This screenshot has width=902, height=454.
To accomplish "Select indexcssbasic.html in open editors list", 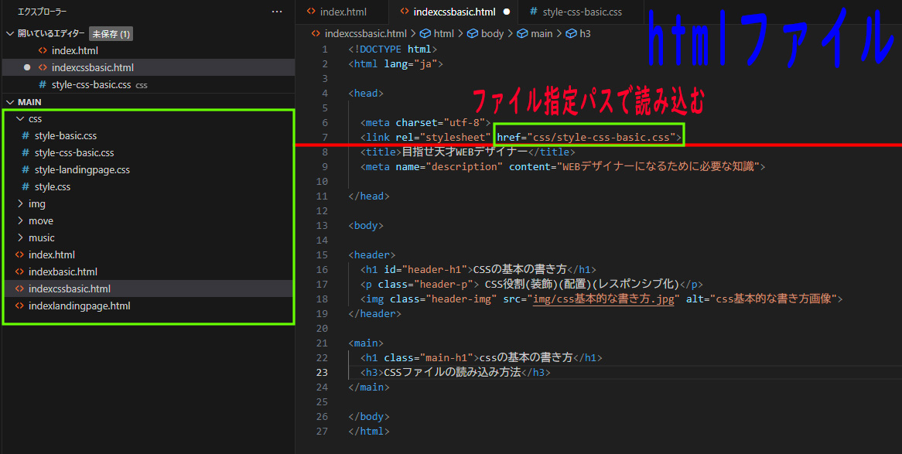I will pyautogui.click(x=93, y=67).
